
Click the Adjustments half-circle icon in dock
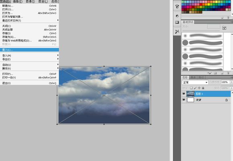point(177,16)
